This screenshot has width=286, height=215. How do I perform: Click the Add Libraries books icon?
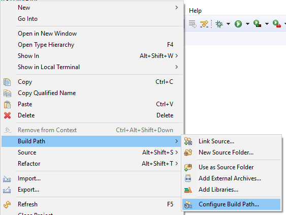tap(188, 190)
